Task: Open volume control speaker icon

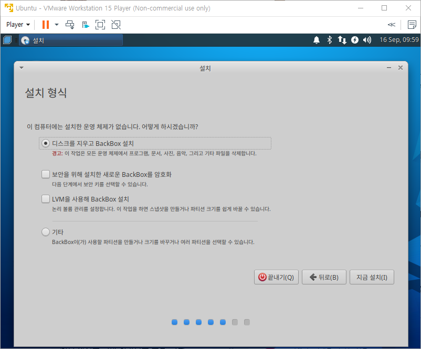Action: pos(367,40)
